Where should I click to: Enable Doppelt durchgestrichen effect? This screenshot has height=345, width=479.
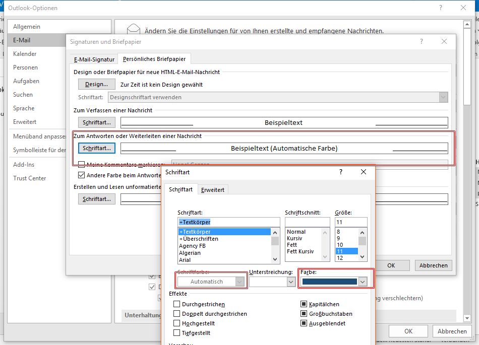tap(176, 314)
